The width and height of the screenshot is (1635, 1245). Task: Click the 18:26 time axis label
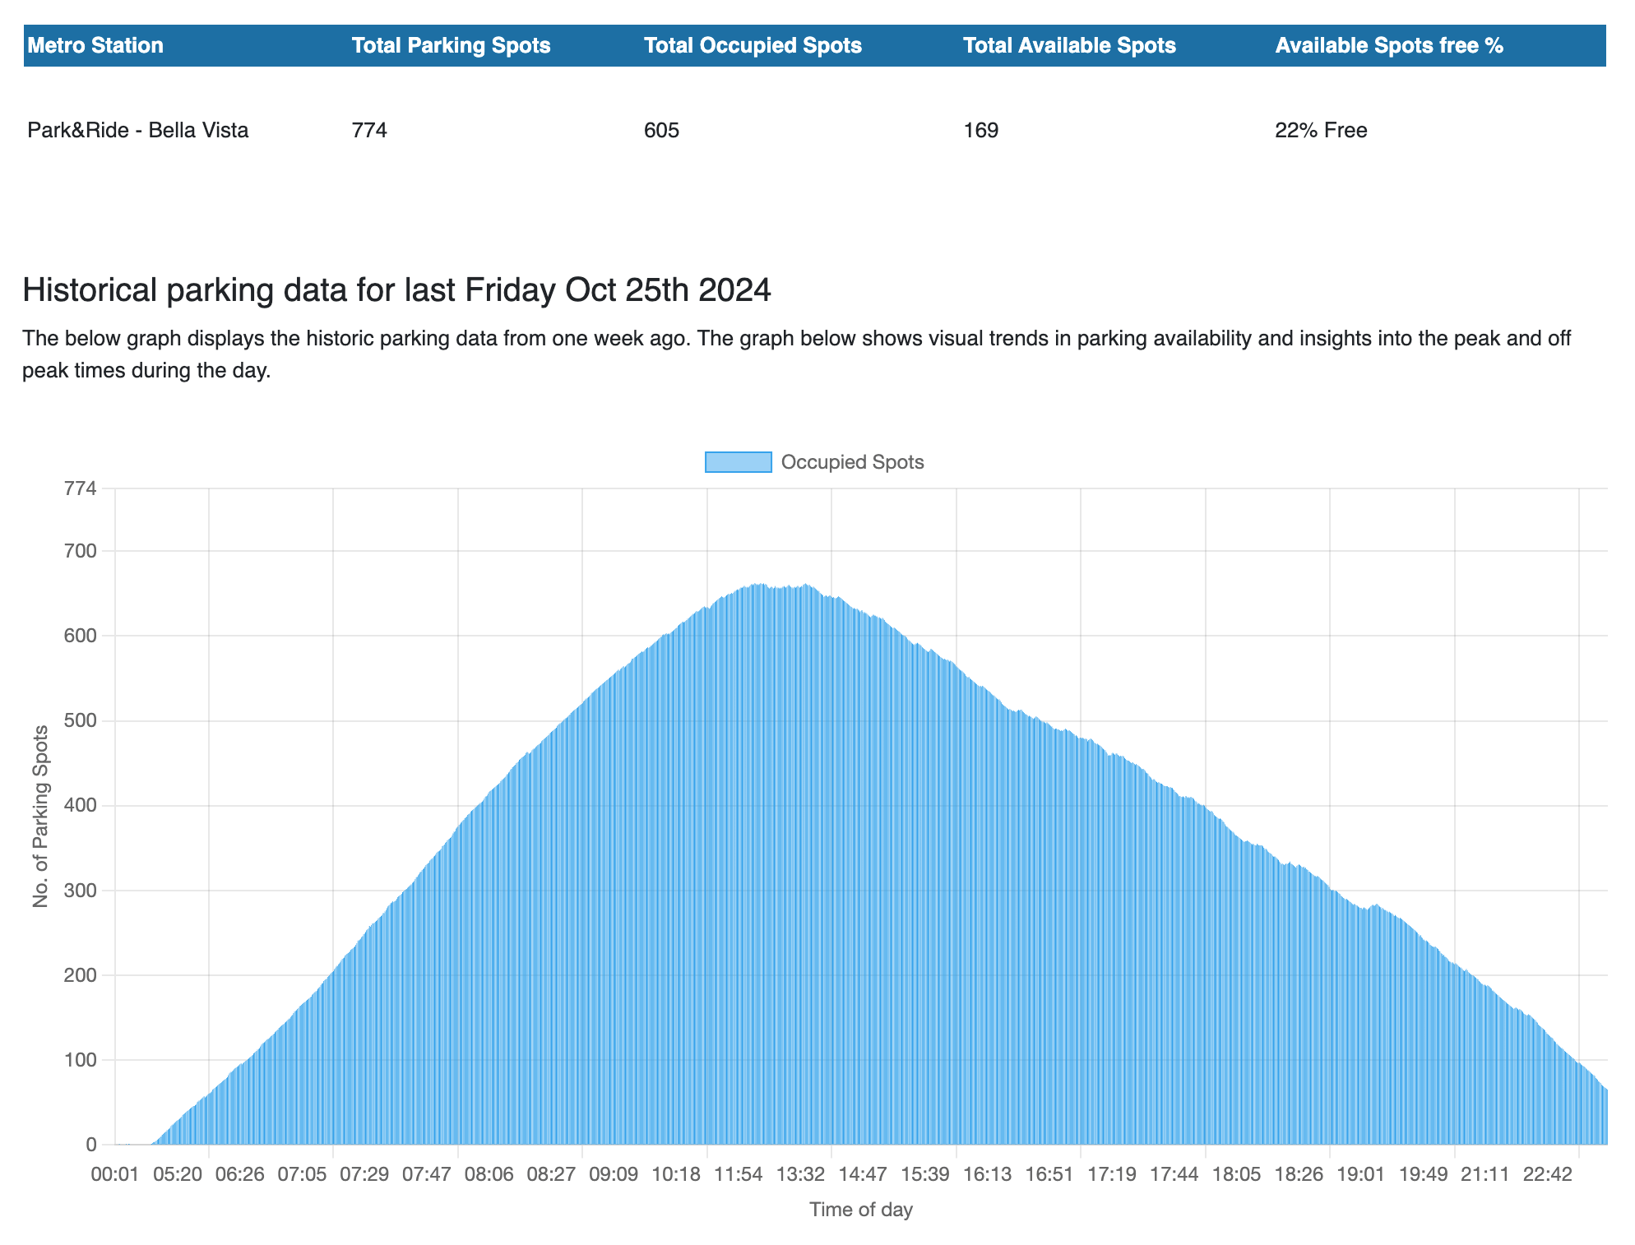pyautogui.click(x=1299, y=1174)
